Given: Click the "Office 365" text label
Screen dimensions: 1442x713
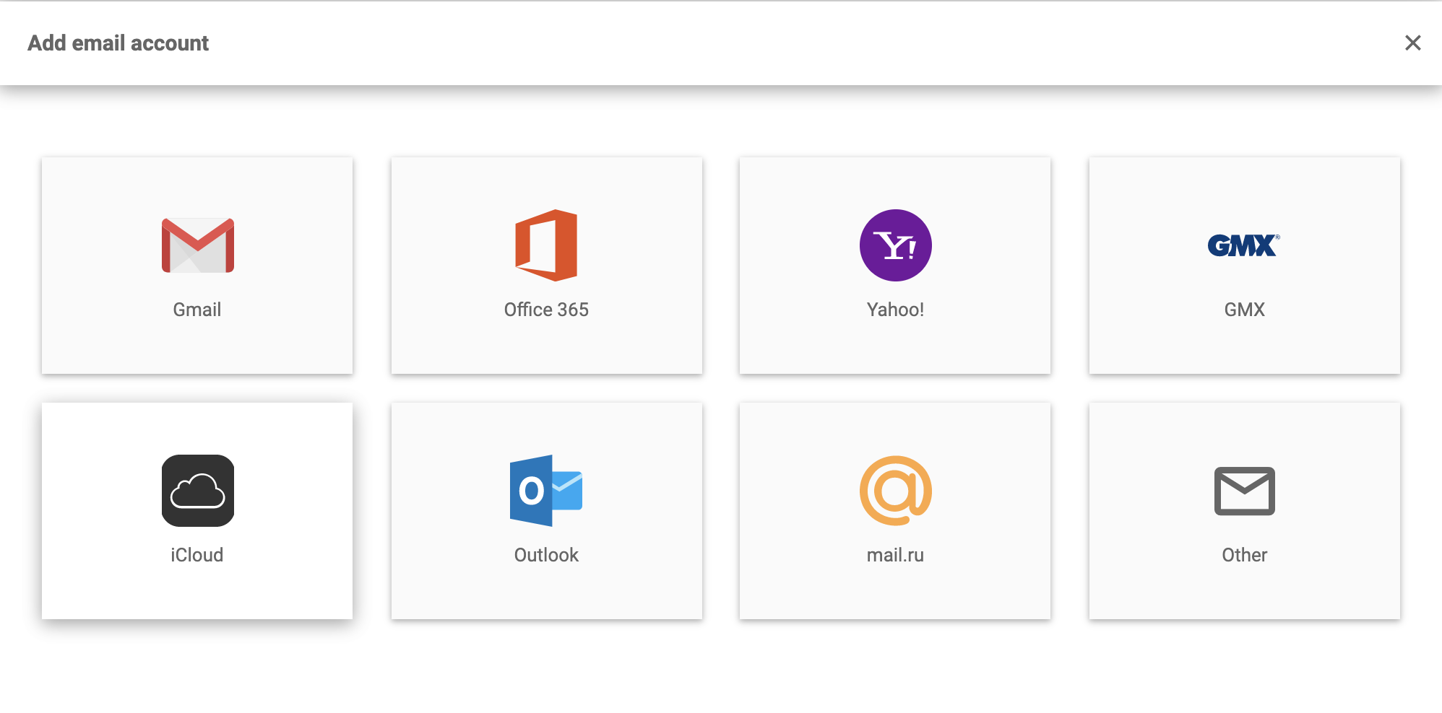Looking at the screenshot, I should click(x=546, y=310).
